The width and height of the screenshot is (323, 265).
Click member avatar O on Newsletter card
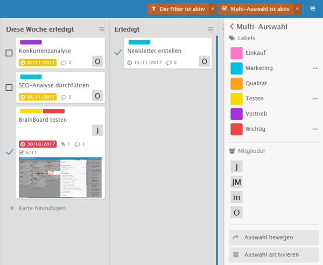(x=205, y=61)
